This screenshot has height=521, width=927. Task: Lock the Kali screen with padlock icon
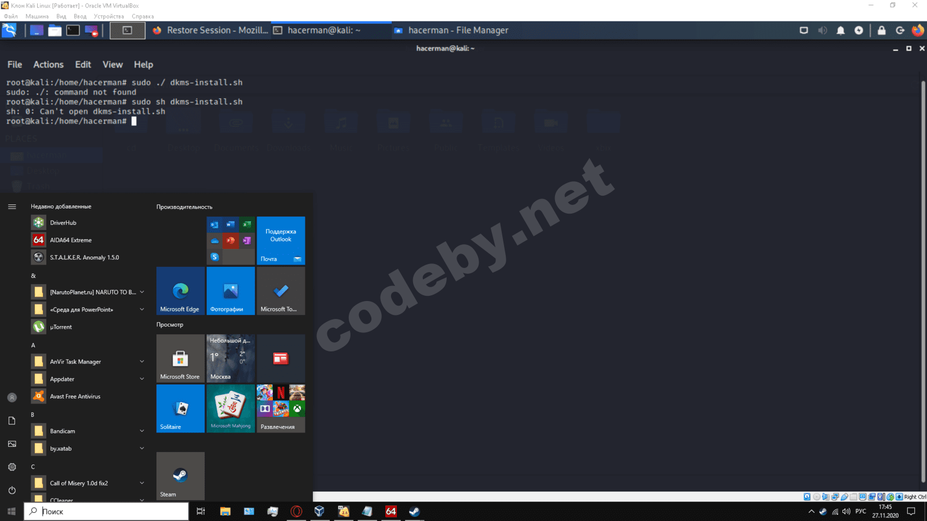point(881,30)
